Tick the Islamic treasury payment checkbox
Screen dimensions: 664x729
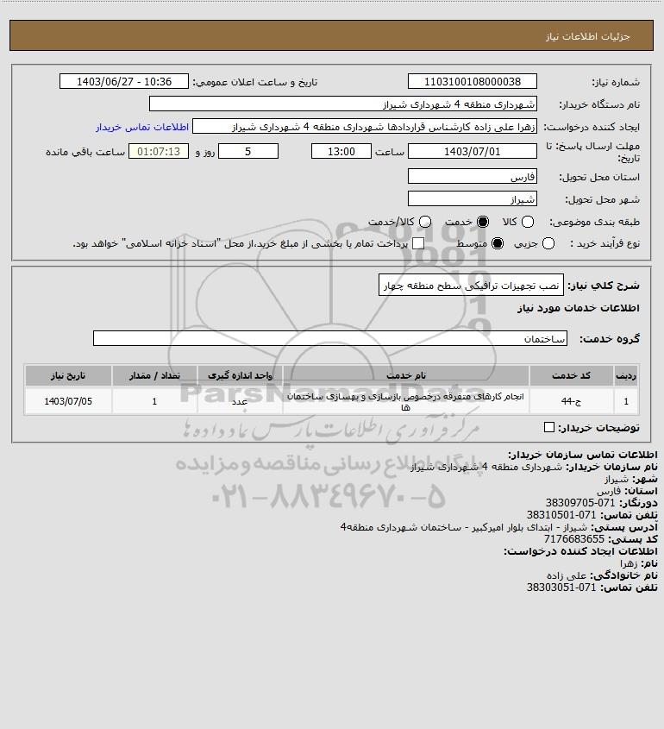(x=418, y=243)
